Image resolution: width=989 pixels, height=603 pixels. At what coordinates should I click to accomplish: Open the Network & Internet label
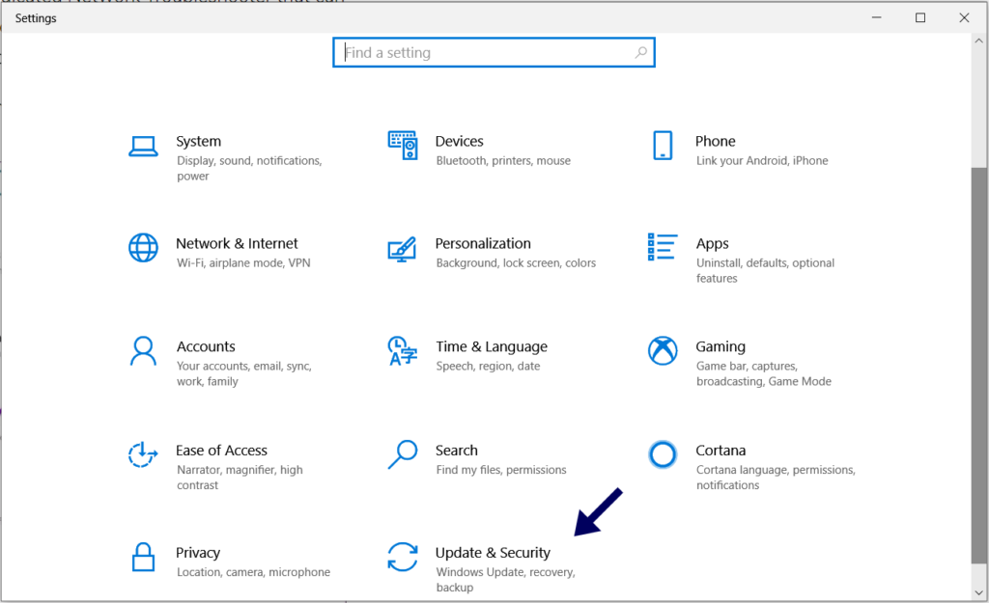pyautogui.click(x=237, y=244)
